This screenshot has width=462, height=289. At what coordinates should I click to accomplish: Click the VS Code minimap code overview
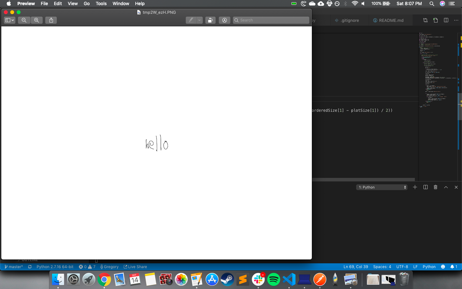pyautogui.click(x=438, y=70)
